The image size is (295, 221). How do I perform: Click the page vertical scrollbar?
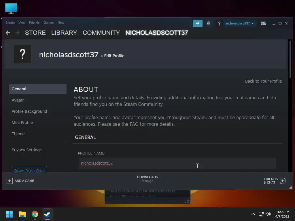(x=290, y=59)
